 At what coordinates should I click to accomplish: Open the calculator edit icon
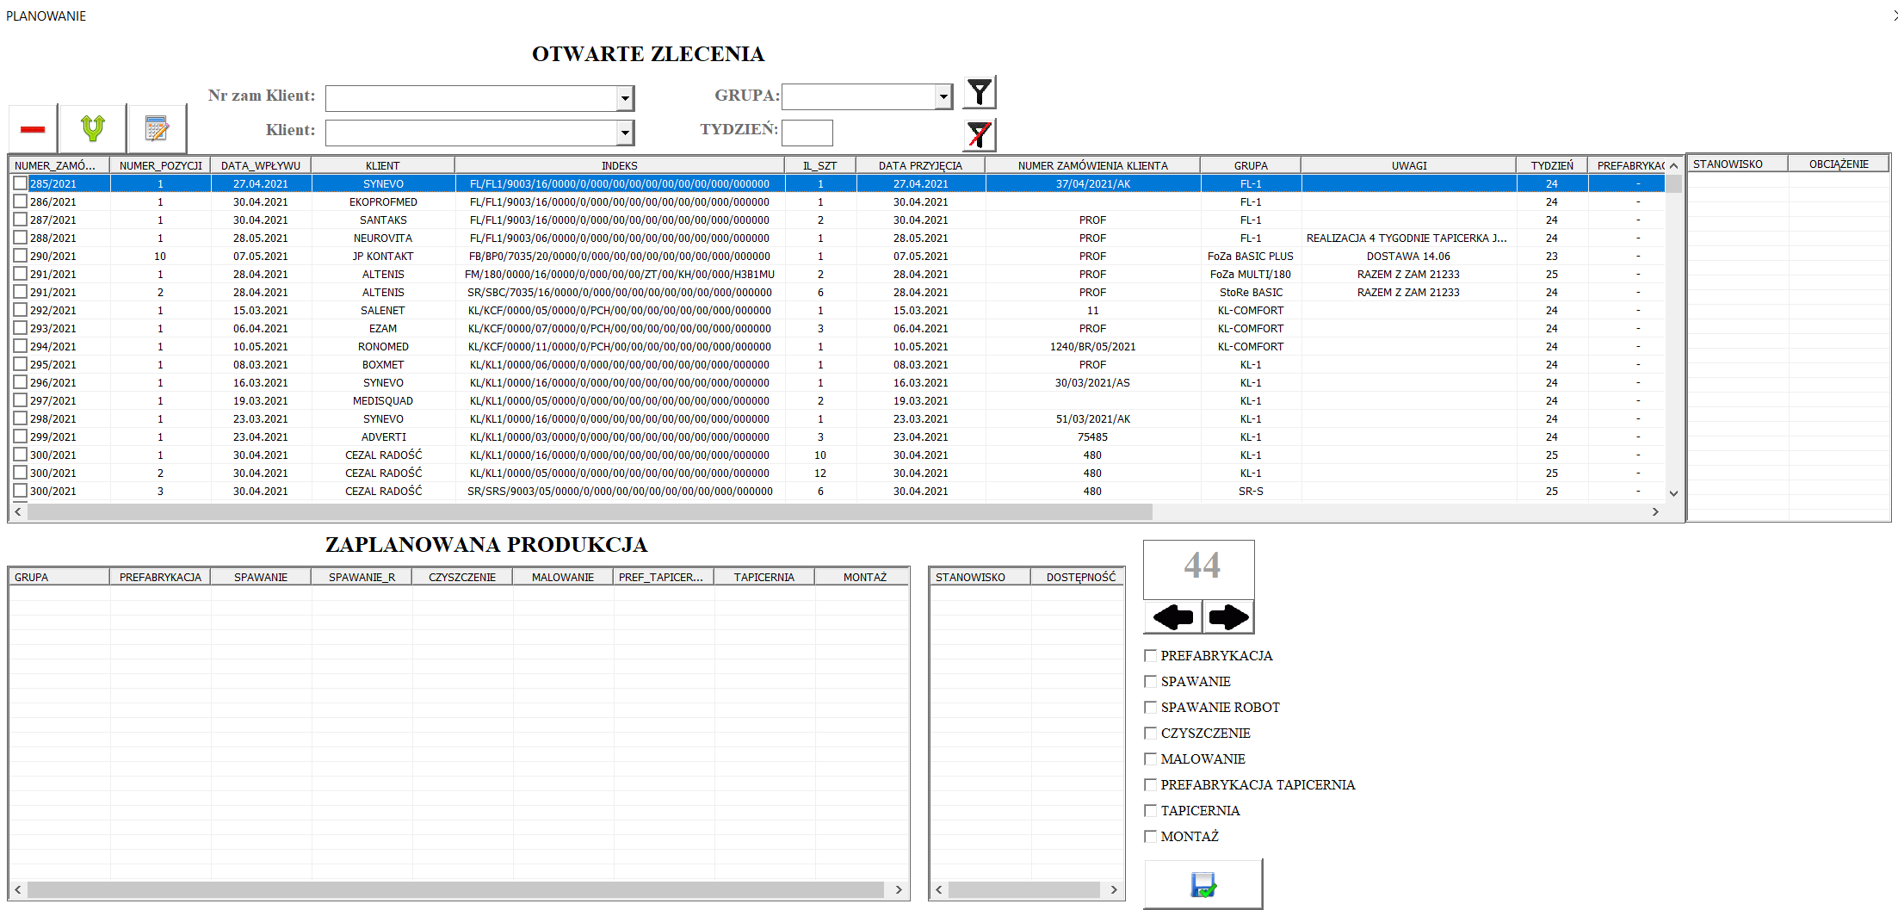coord(157,128)
